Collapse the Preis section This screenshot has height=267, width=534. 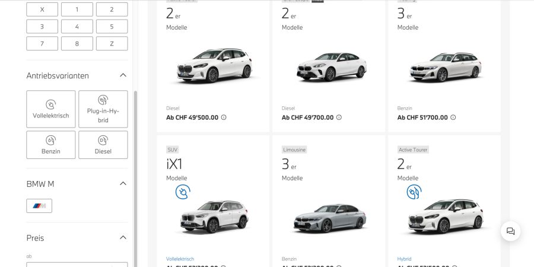click(x=123, y=237)
